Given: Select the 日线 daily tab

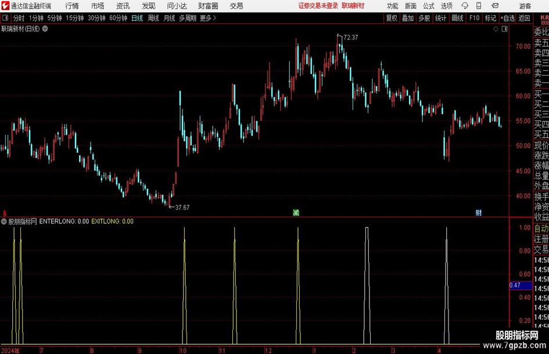Looking at the screenshot, I should tap(137, 18).
